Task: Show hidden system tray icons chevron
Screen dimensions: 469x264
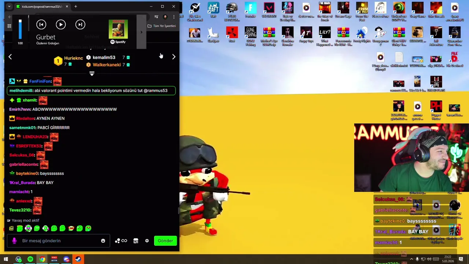Action: 411,260
